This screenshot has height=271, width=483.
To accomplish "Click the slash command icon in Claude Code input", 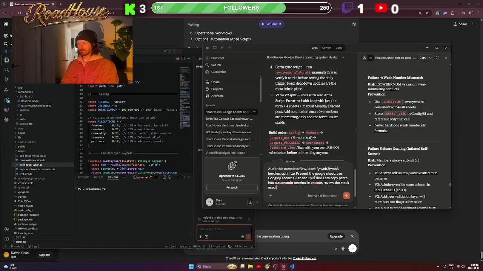I will (x=206, y=237).
